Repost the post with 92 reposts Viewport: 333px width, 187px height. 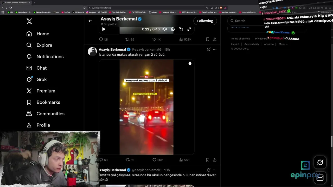tap(130, 39)
